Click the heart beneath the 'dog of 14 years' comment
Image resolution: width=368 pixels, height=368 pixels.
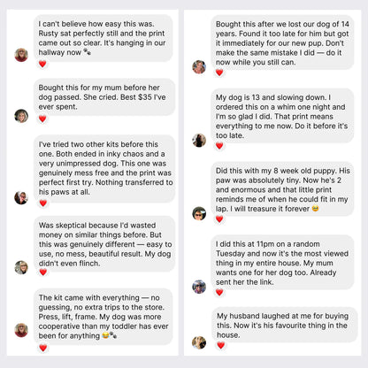pyautogui.click(x=219, y=73)
